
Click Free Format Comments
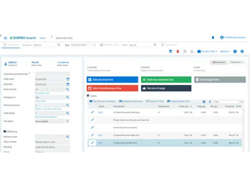pos(102,101)
